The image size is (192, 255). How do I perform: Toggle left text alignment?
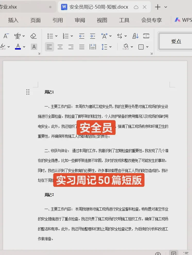(x=49, y=47)
